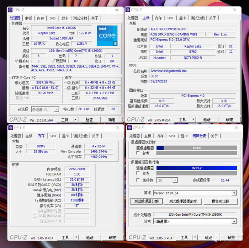Click the TDP value 125.0 W
The width and height of the screenshot is (249, 248).
pos(85,33)
